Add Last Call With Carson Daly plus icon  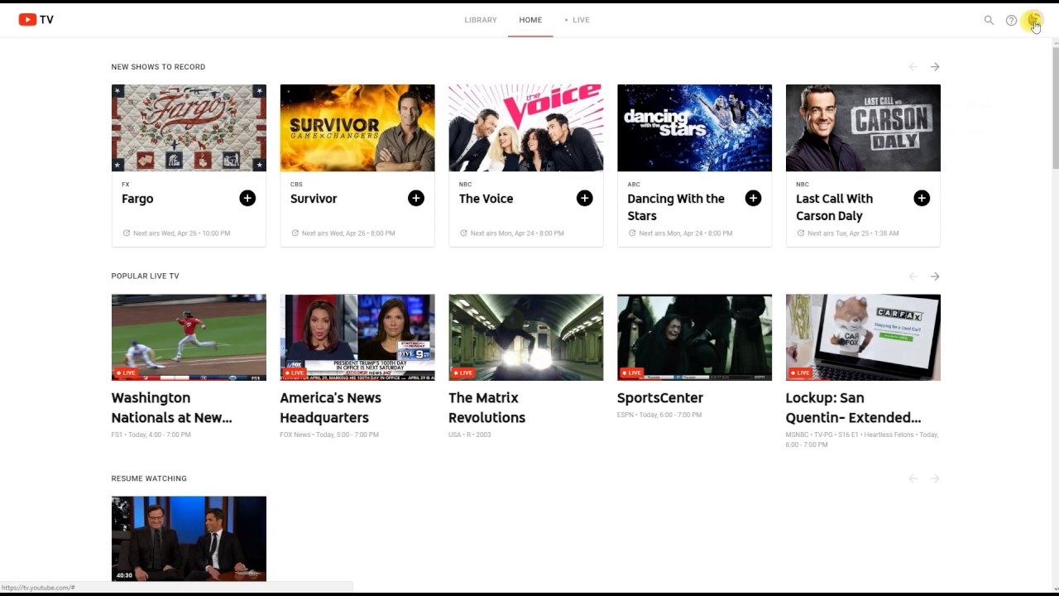(x=922, y=198)
